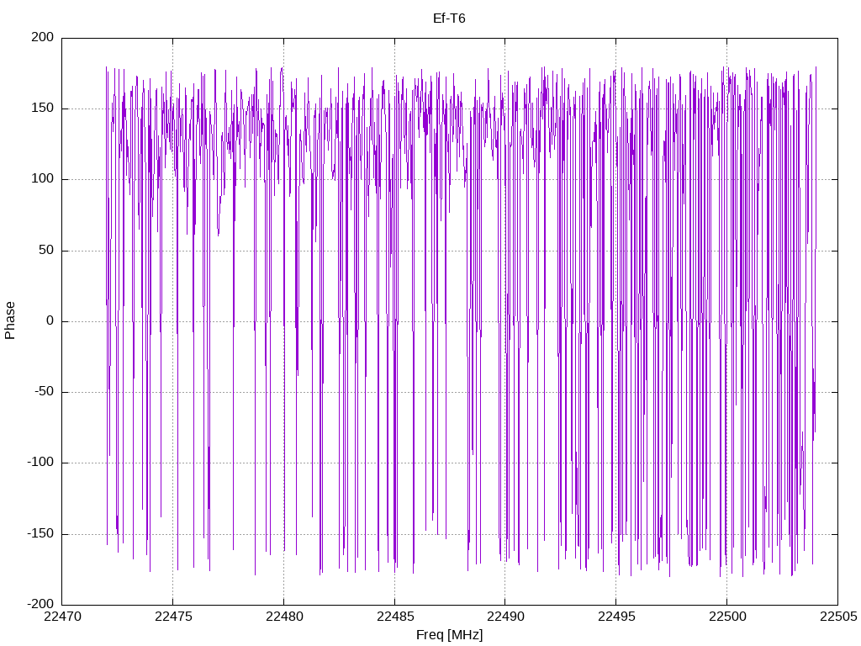Click the y-axis tick label '-100'
The width and height of the screenshot is (861, 646).
pos(40,463)
